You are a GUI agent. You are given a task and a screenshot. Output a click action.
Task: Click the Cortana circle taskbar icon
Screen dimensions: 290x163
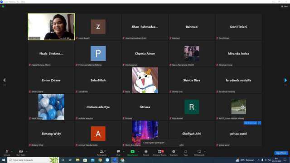tap(63, 160)
